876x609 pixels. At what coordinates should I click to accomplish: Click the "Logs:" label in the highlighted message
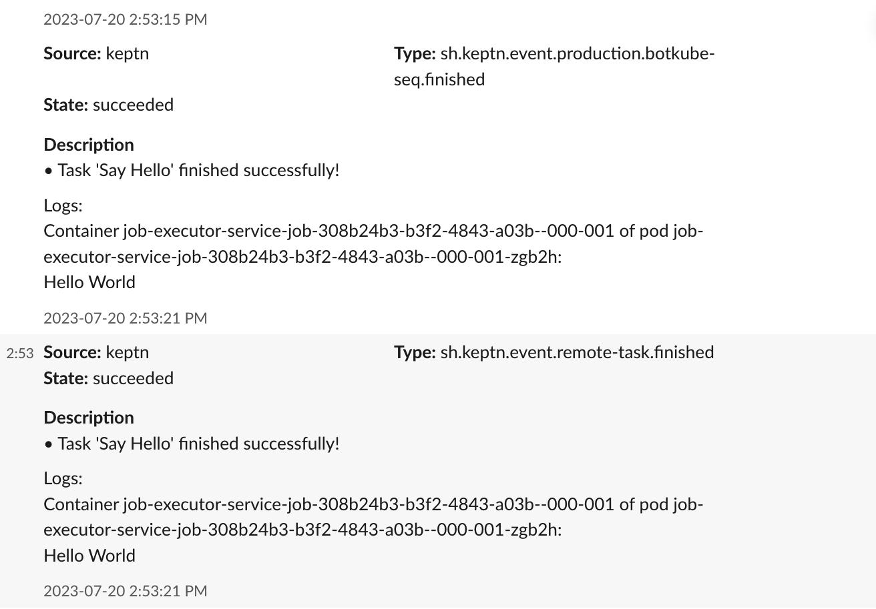(63, 478)
